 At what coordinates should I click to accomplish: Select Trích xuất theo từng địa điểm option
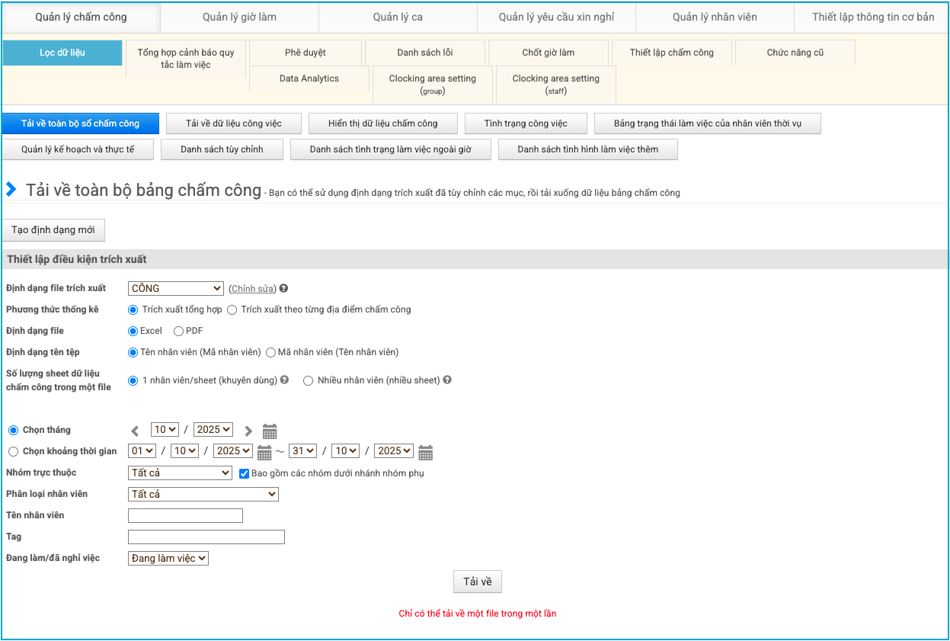coord(232,310)
